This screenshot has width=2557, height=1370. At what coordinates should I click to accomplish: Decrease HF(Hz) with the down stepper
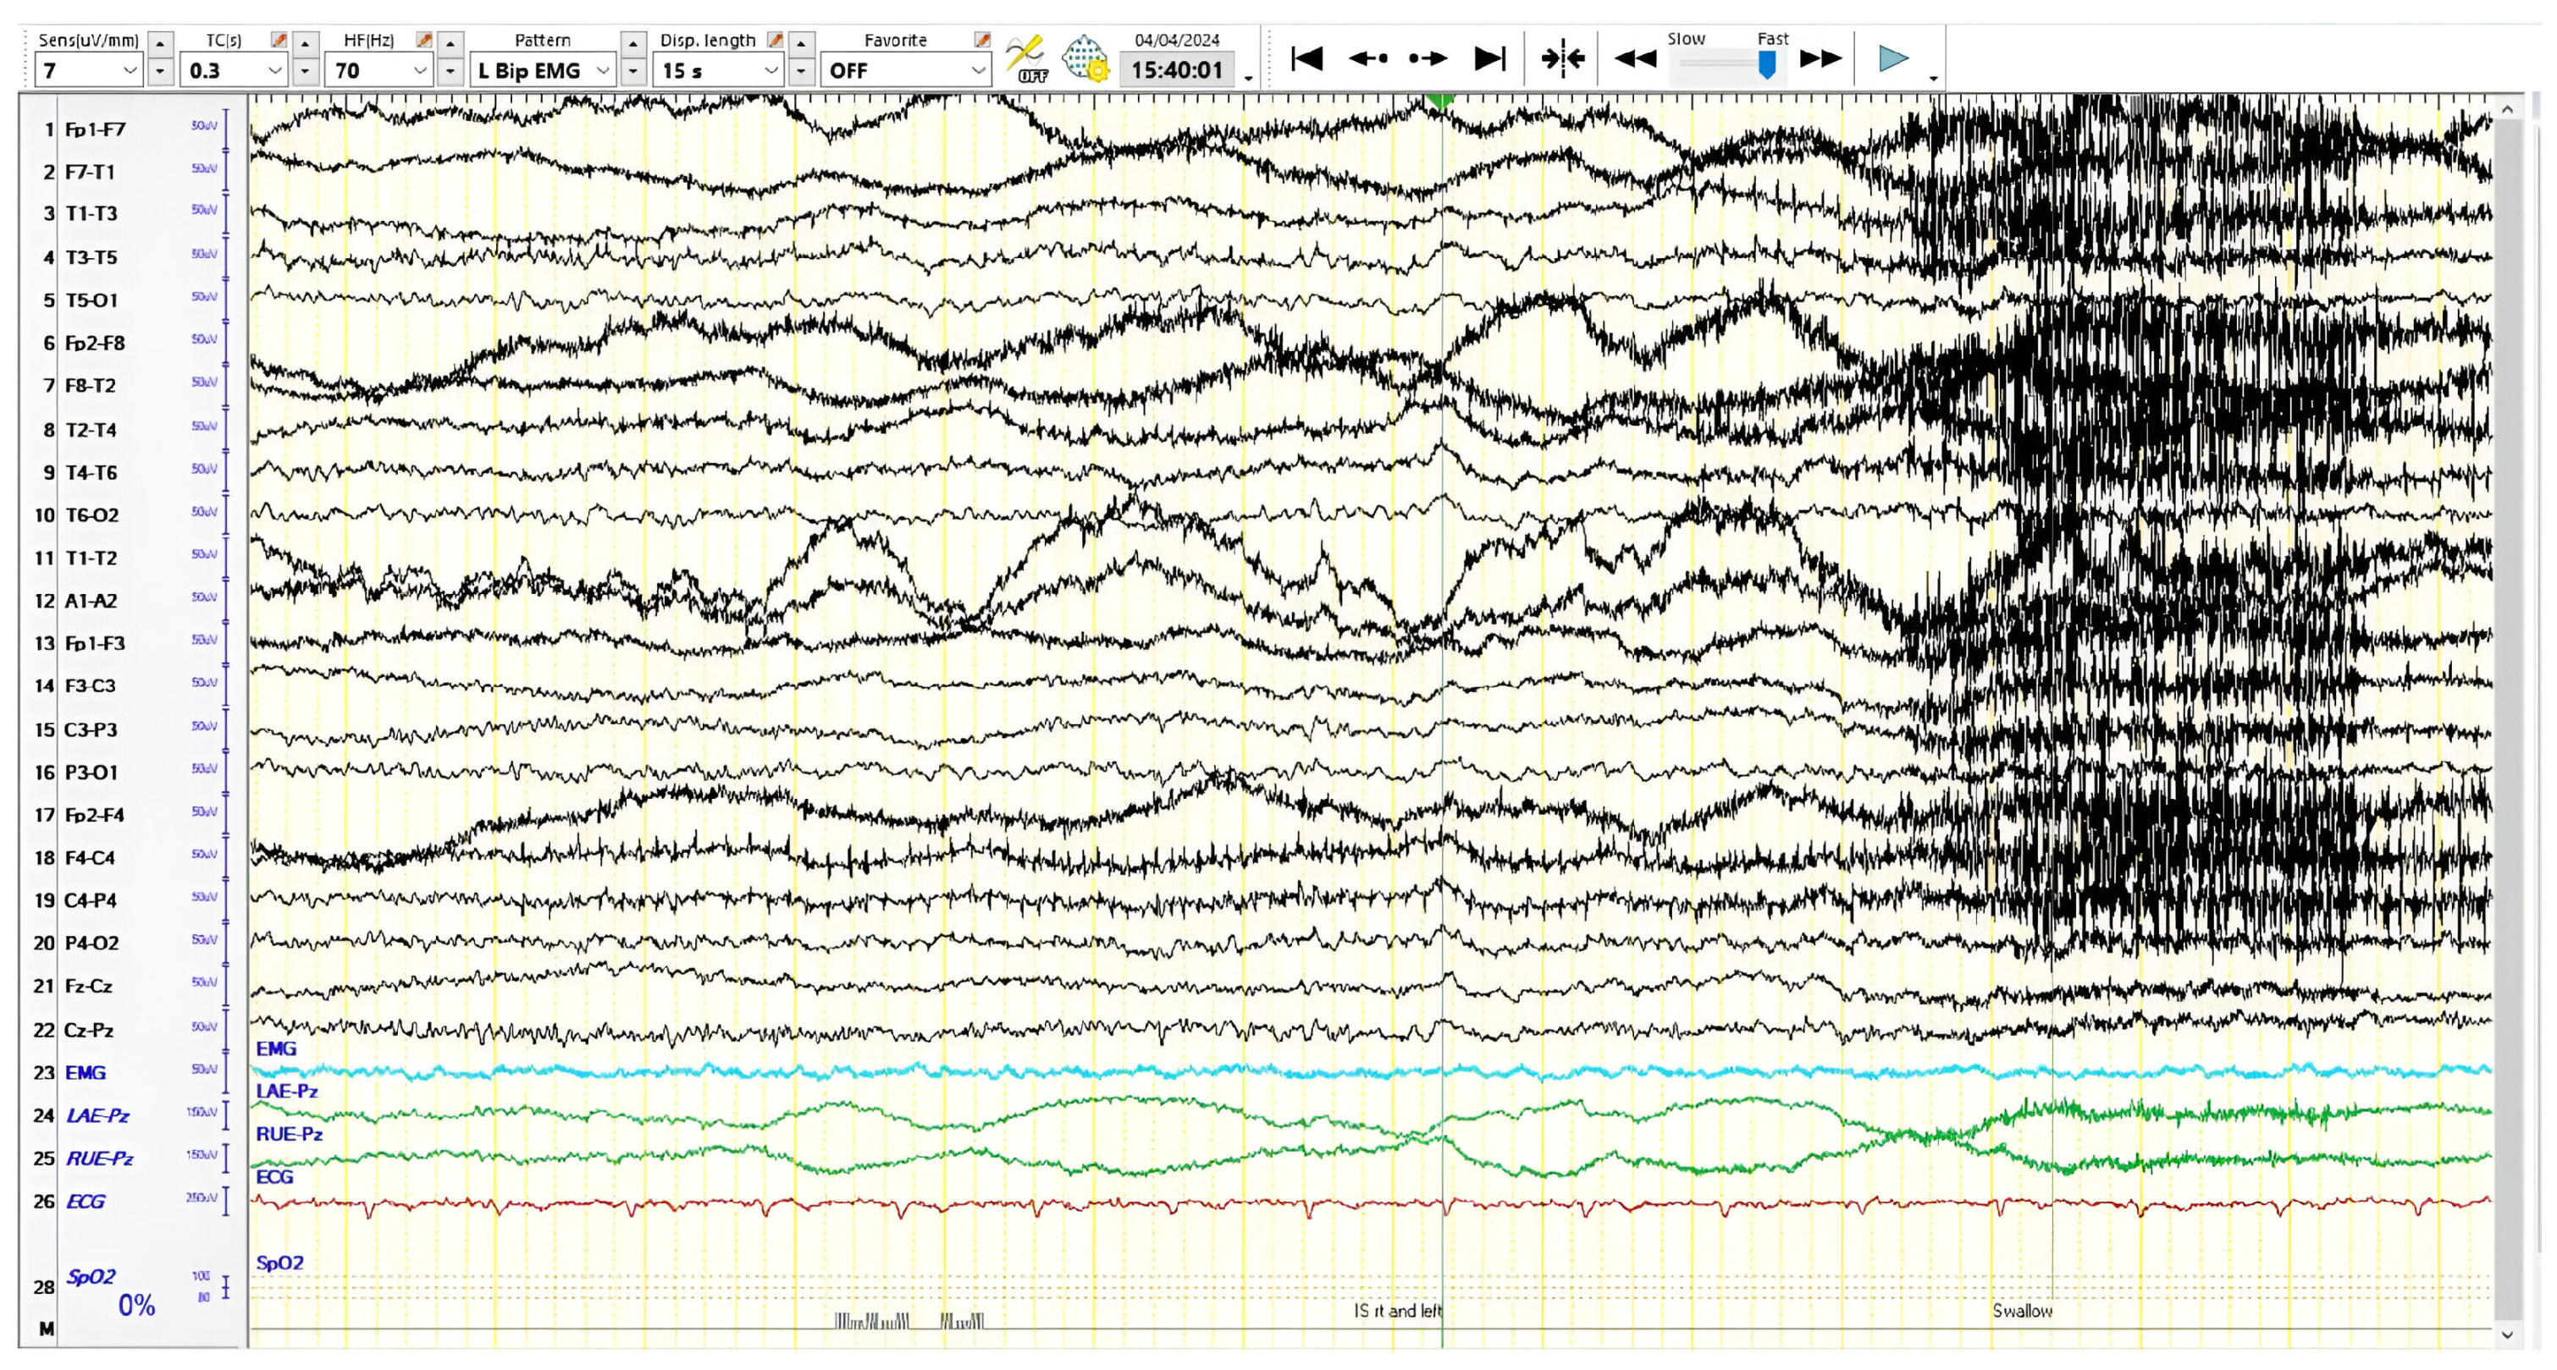click(x=450, y=71)
